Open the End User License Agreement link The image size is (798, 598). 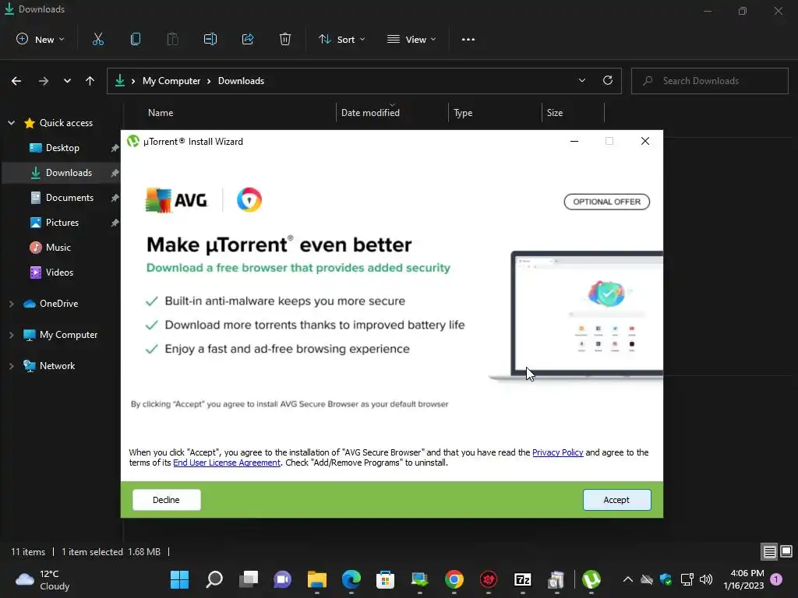click(227, 463)
